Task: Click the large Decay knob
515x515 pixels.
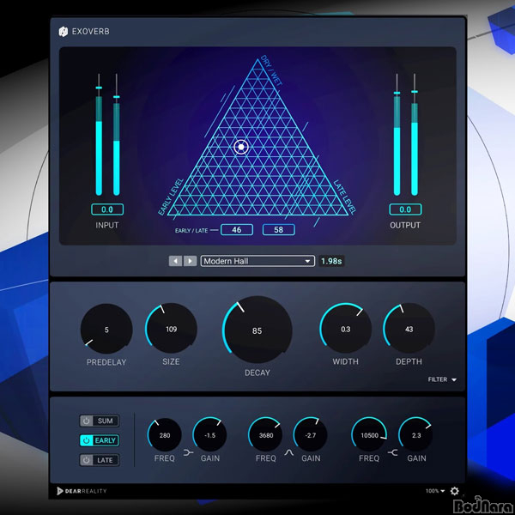Action: pos(257,330)
